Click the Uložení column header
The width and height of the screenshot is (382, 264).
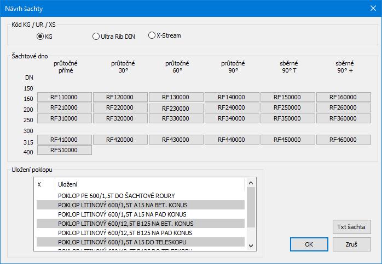point(149,184)
